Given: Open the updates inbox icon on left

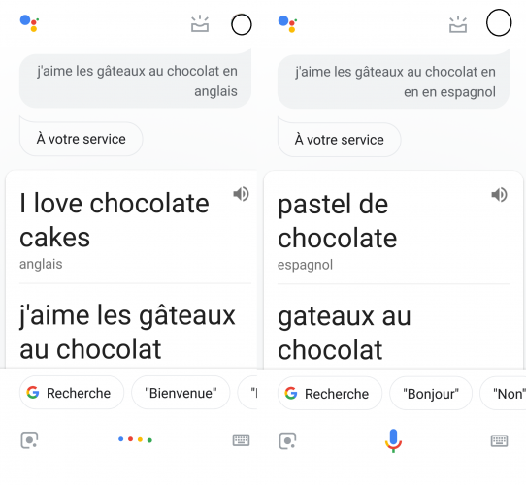Looking at the screenshot, I should click(200, 24).
